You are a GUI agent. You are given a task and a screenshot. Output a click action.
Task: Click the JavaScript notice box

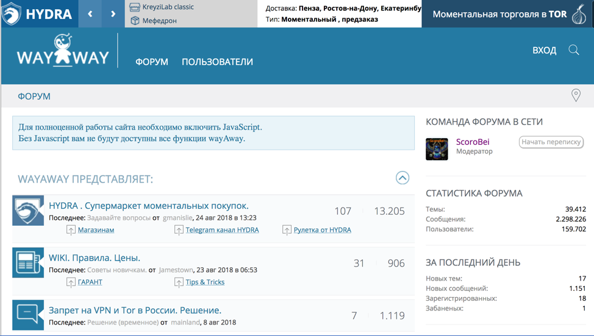tap(213, 133)
